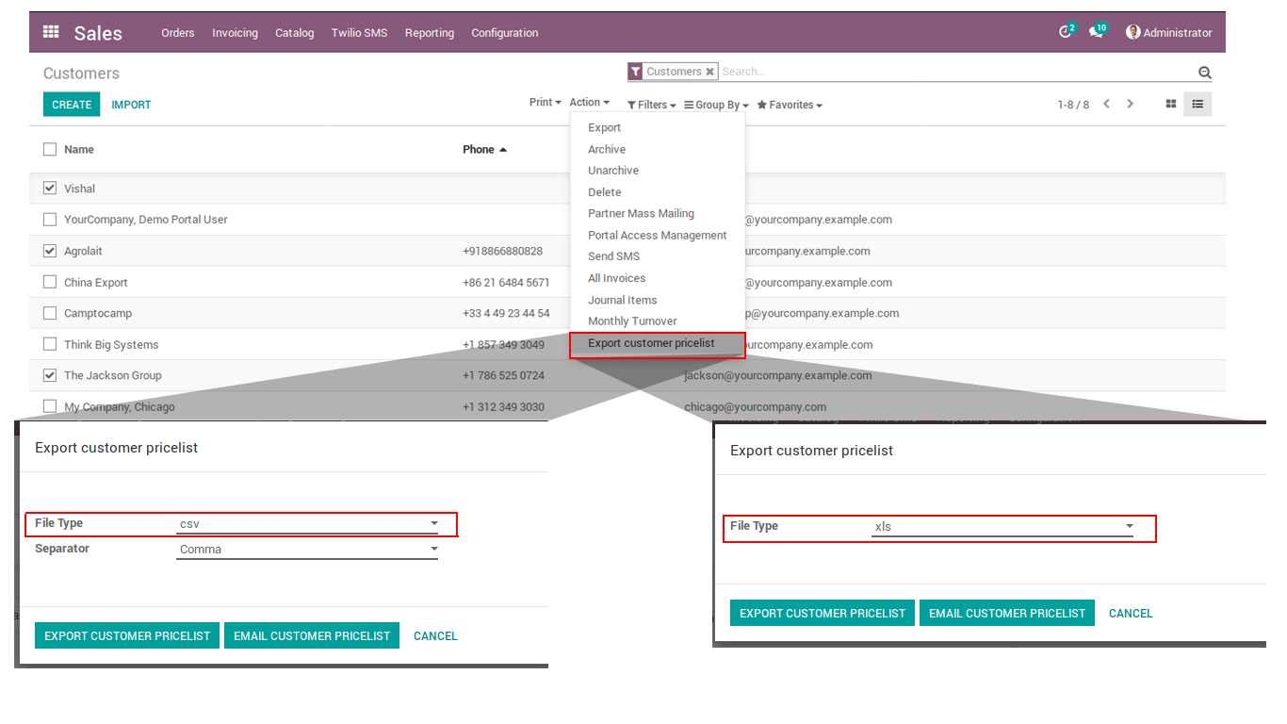Expand the Filters dropdown
Screen dimensions: 1287x724
click(x=652, y=106)
